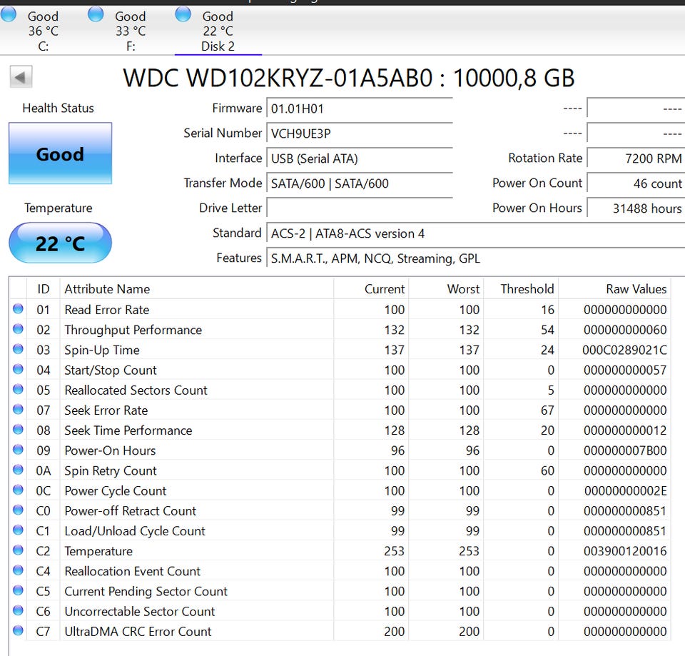Click status orb for Power Cycle Count
This screenshot has width=685, height=656.
18,490
